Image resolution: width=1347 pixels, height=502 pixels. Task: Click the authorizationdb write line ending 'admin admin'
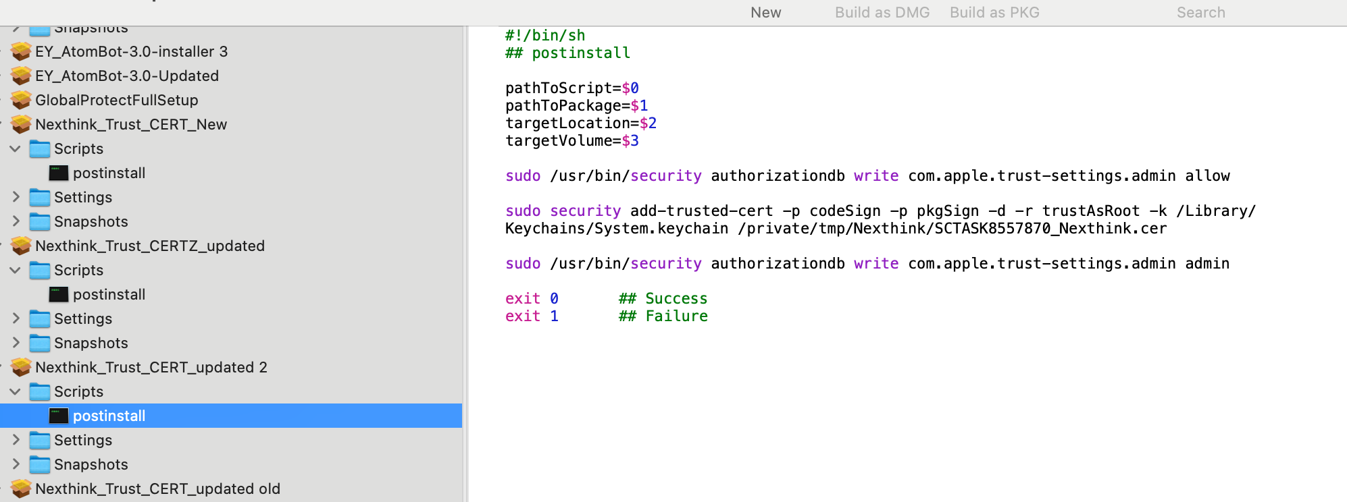867,263
